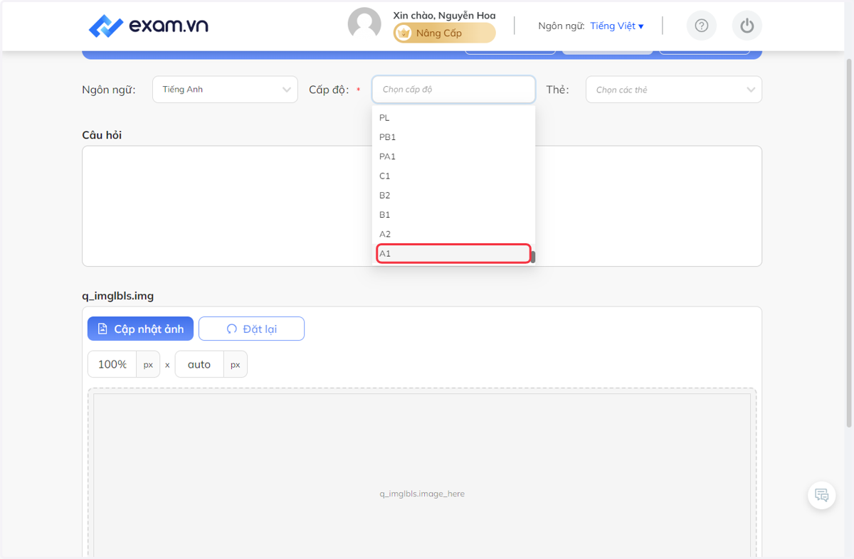Focus the Chọn cấp độ combo box
Image resolution: width=854 pixels, height=559 pixels.
[x=453, y=90]
